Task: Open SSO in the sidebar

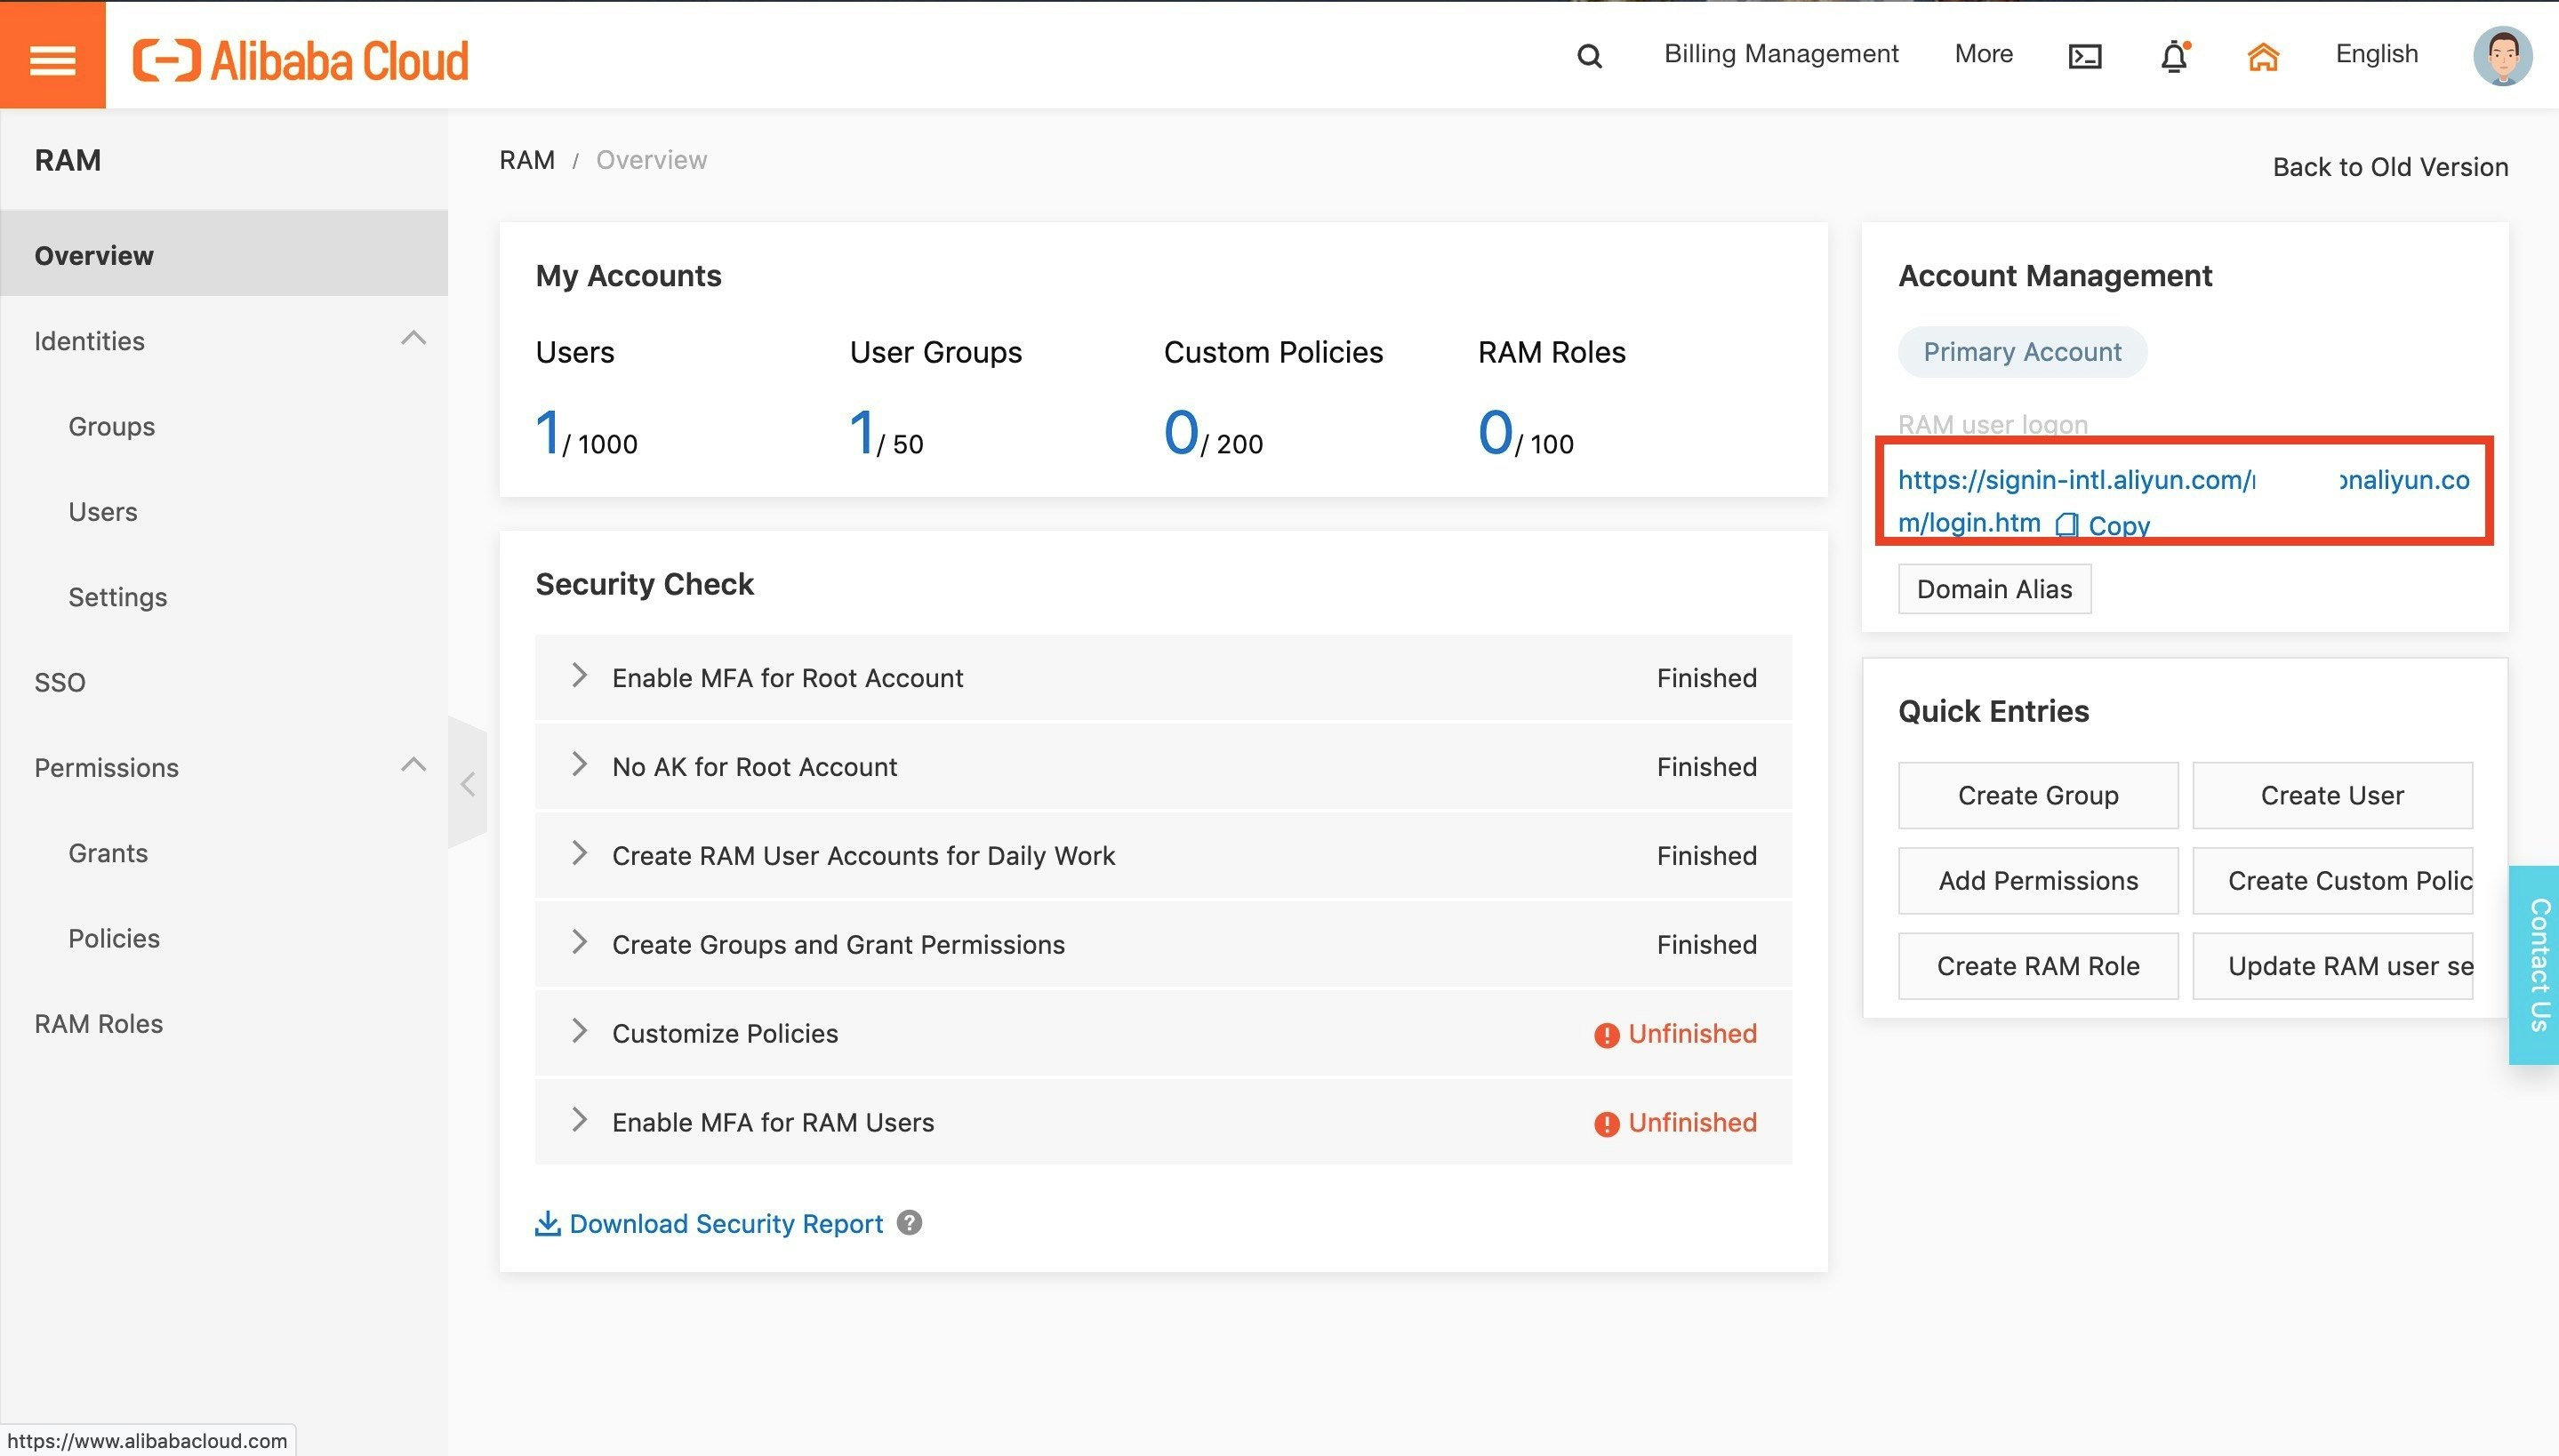Action: (60, 682)
